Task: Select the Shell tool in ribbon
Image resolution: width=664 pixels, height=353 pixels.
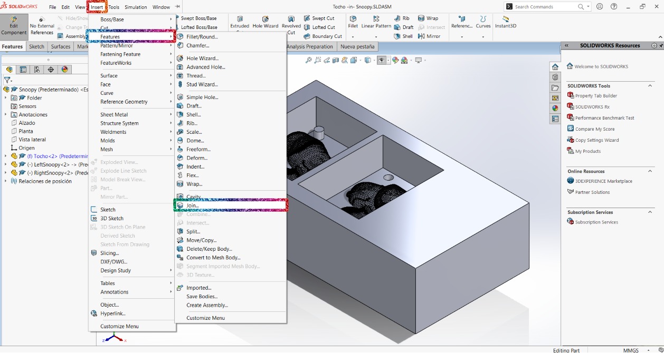Action: [x=403, y=36]
